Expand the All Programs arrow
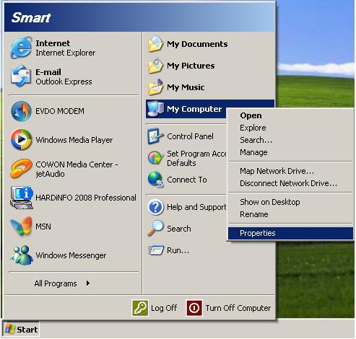 pyautogui.click(x=88, y=283)
